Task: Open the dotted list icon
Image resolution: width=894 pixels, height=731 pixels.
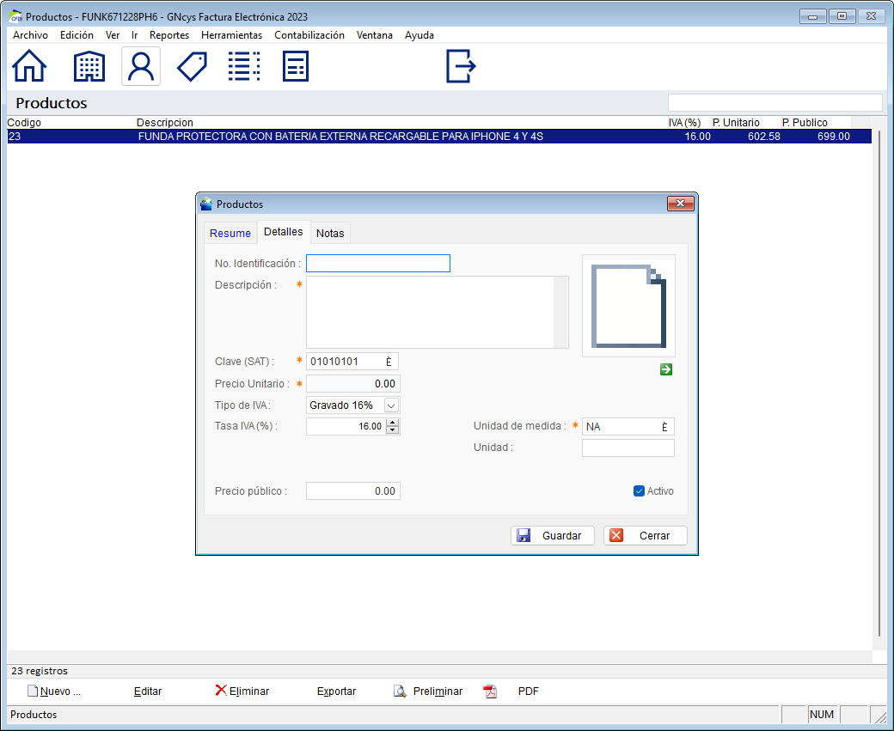Action: point(244,66)
